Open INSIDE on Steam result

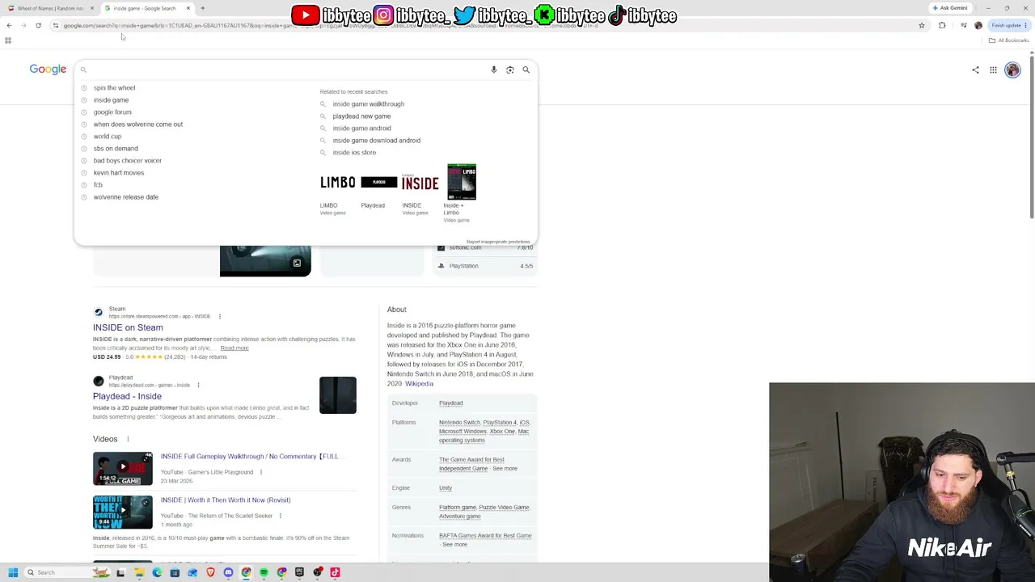coord(128,327)
